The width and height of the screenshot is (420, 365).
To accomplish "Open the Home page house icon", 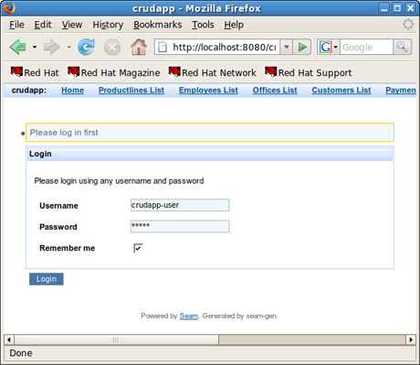I will pyautogui.click(x=139, y=47).
